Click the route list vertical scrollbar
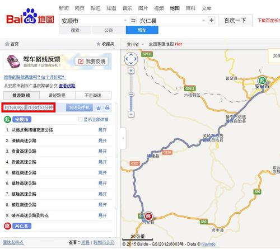The image size is (280, 249). [116, 156]
